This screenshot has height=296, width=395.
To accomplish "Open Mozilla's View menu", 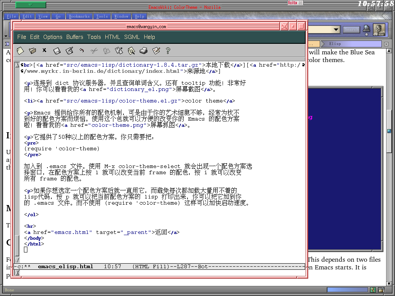I will point(43,16).
